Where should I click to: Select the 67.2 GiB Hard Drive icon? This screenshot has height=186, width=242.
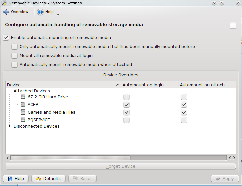pos(23,97)
